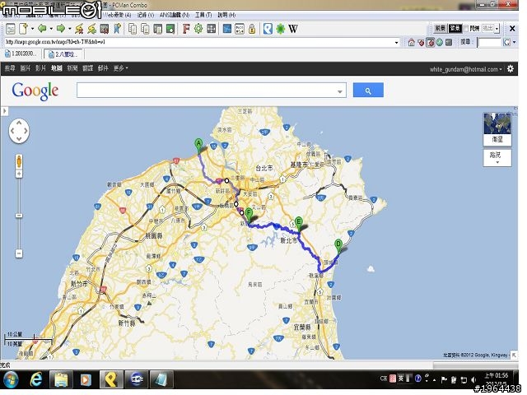
Task: Click the Wikipedia W toolbar icon
Action: pos(293,29)
